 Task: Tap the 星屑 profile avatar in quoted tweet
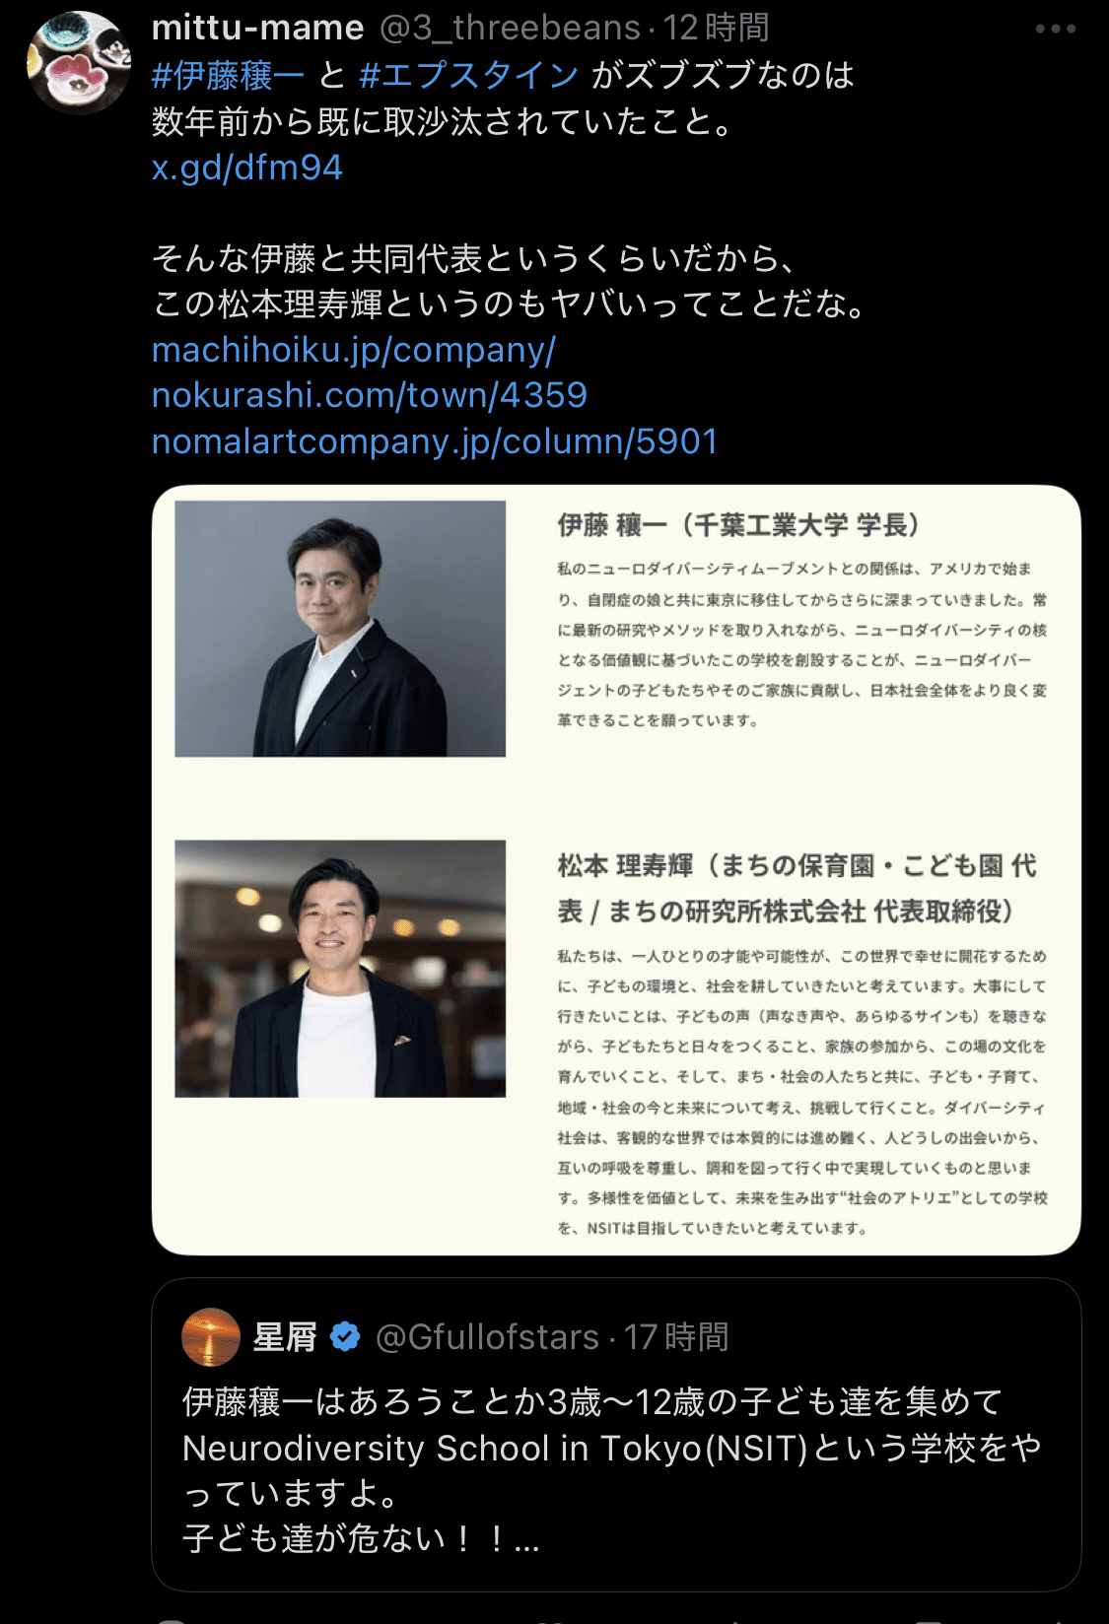pyautogui.click(x=212, y=1337)
